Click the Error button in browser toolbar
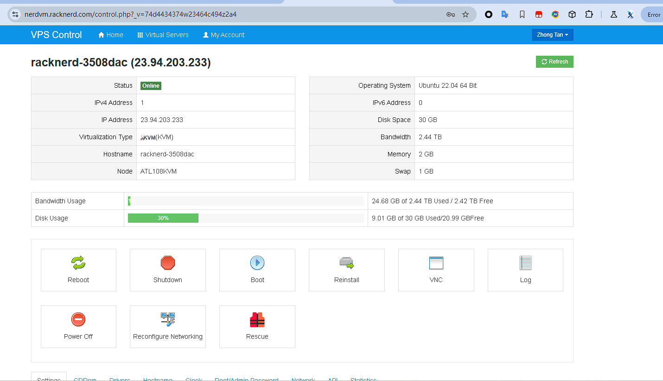Screen dimensions: 663x381 [653, 14]
